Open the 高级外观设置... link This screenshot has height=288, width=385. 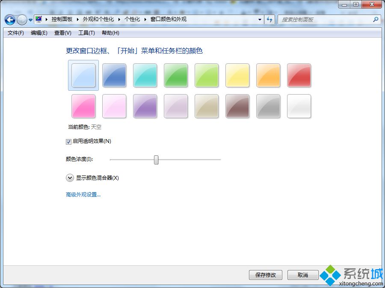click(83, 195)
